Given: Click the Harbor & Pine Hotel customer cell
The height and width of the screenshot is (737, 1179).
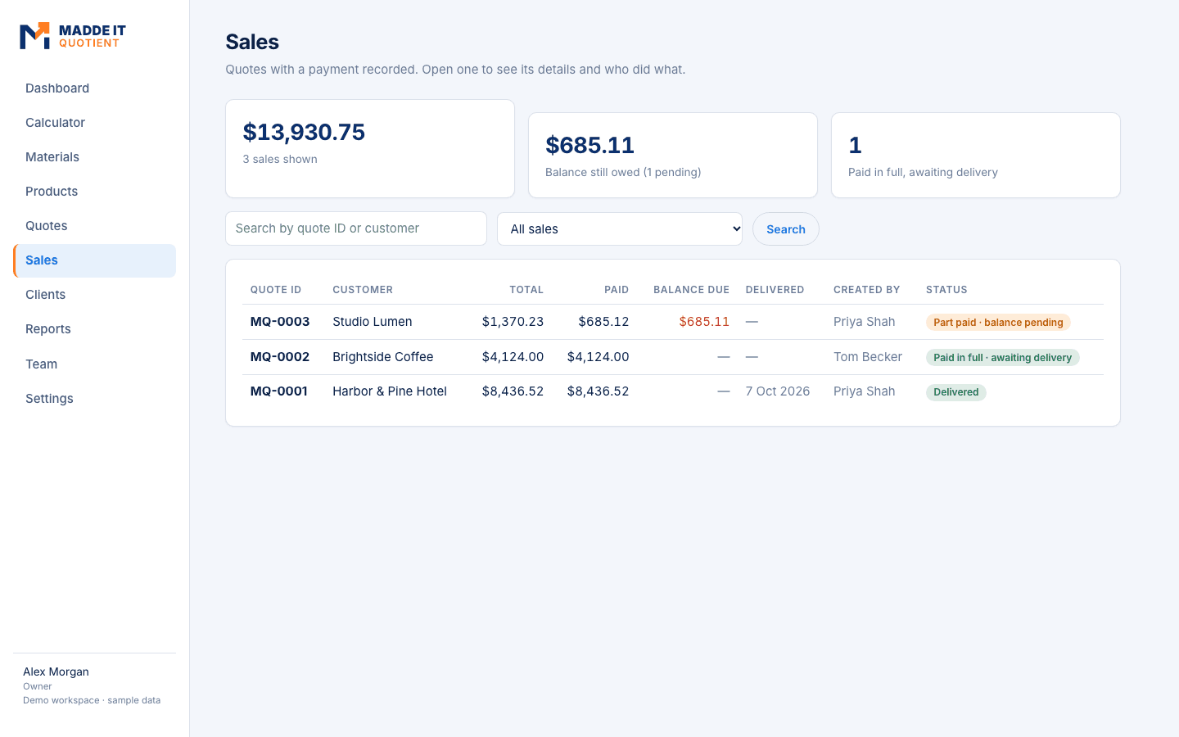Looking at the screenshot, I should [390, 391].
